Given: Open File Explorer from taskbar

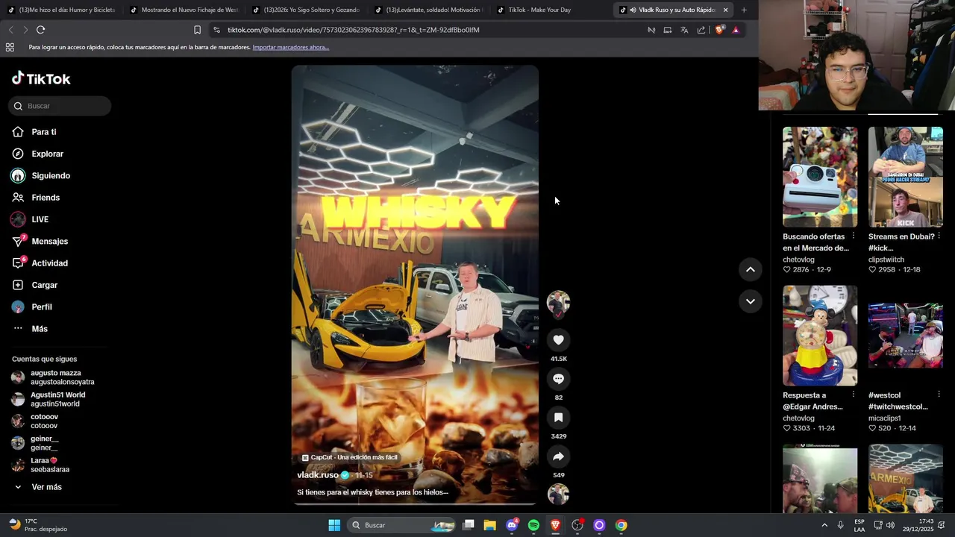Looking at the screenshot, I should (x=489, y=525).
